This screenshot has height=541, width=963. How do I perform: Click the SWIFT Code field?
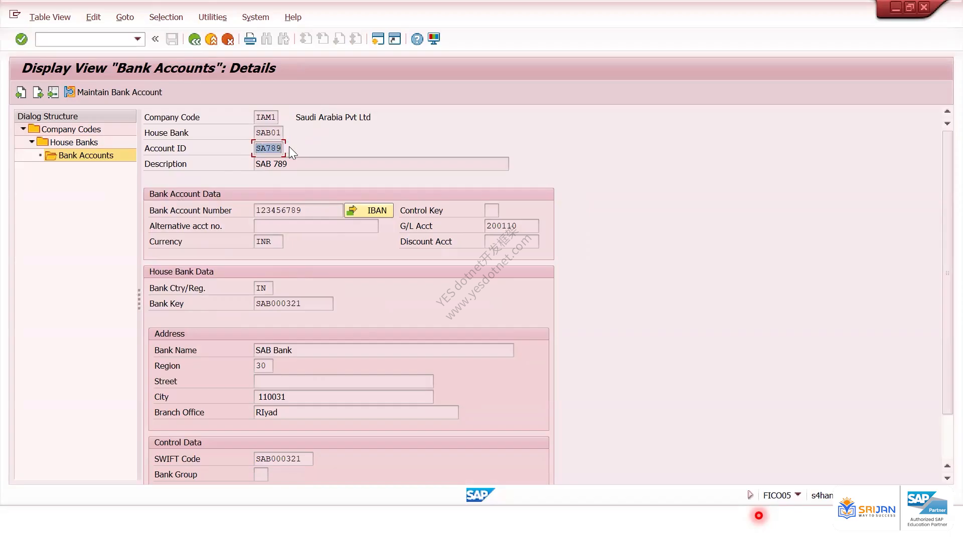(283, 459)
